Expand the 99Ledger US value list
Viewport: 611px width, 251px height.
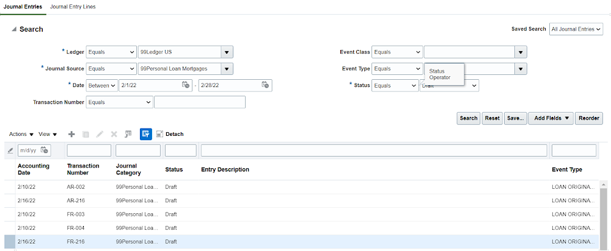point(227,52)
